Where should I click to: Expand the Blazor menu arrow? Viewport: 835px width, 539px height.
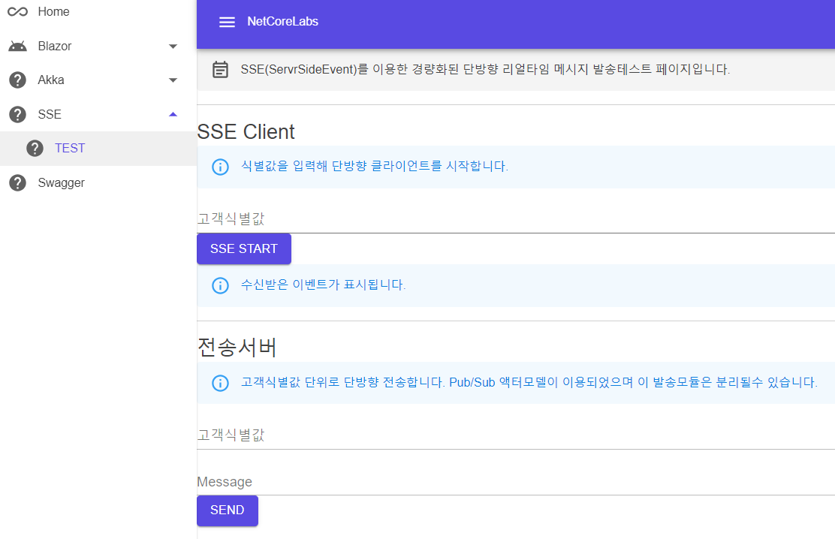coord(173,47)
